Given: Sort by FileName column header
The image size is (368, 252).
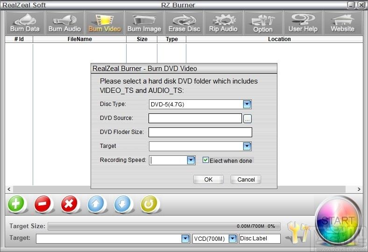Looking at the screenshot, I should (x=79, y=39).
